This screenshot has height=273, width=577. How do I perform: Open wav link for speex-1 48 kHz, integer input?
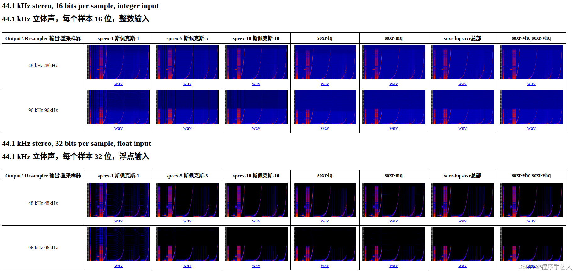point(118,84)
